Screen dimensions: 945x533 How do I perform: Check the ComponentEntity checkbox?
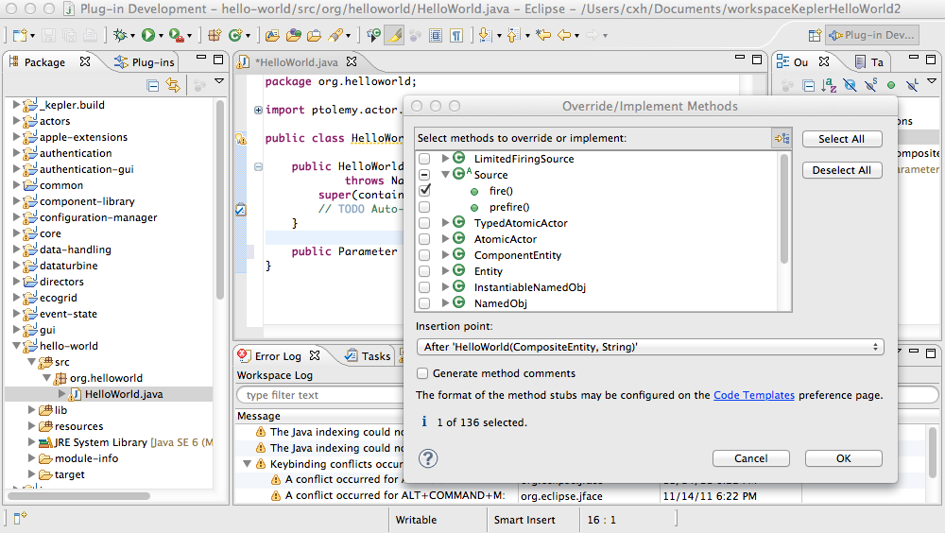coord(424,255)
